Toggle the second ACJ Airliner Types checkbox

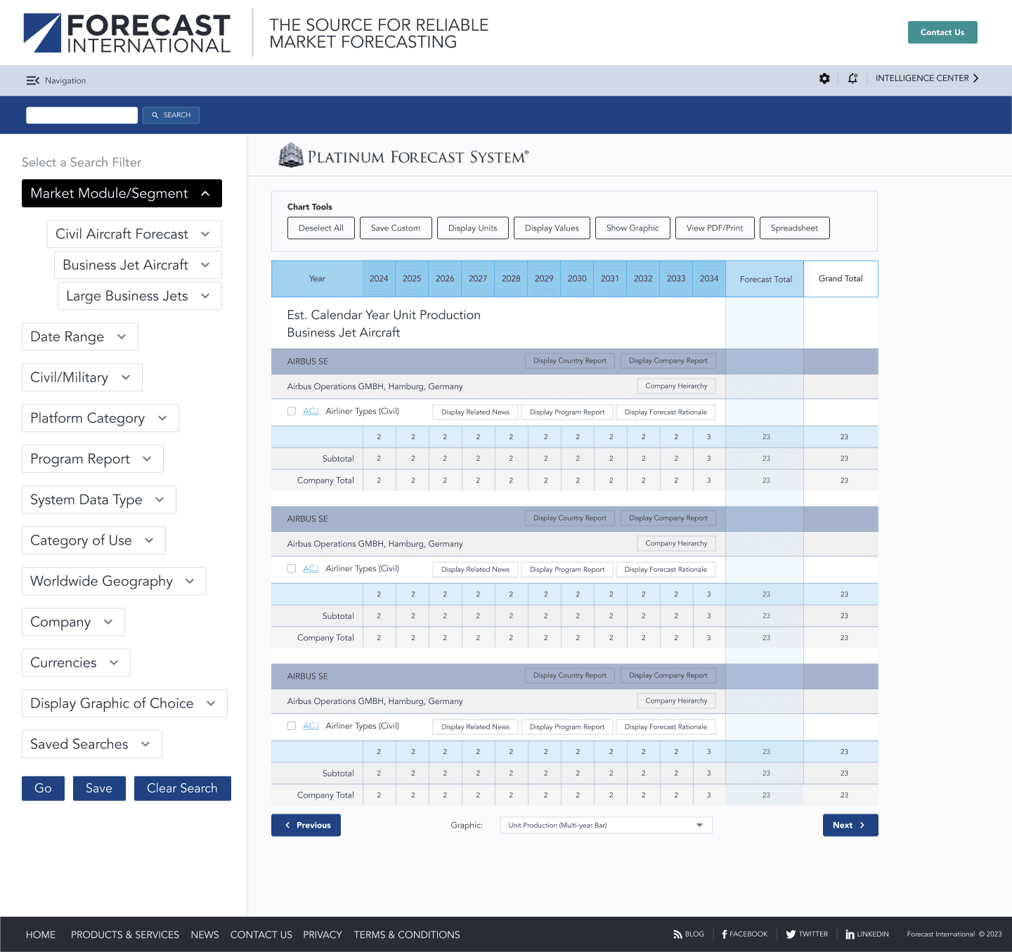pyautogui.click(x=292, y=569)
